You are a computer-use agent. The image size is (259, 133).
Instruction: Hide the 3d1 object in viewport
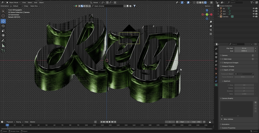(253, 11)
